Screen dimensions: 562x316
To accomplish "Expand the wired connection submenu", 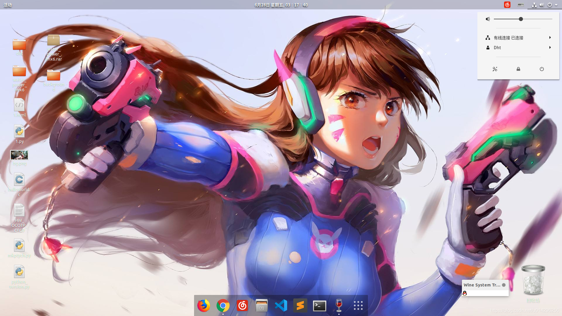I will click(518, 37).
